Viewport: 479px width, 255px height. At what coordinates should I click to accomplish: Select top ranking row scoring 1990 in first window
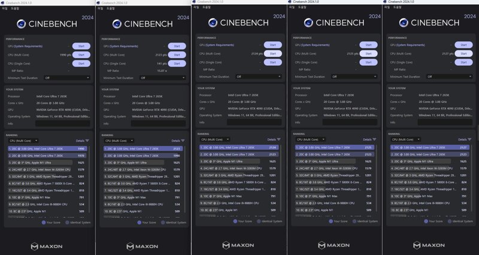pyautogui.click(x=47, y=148)
